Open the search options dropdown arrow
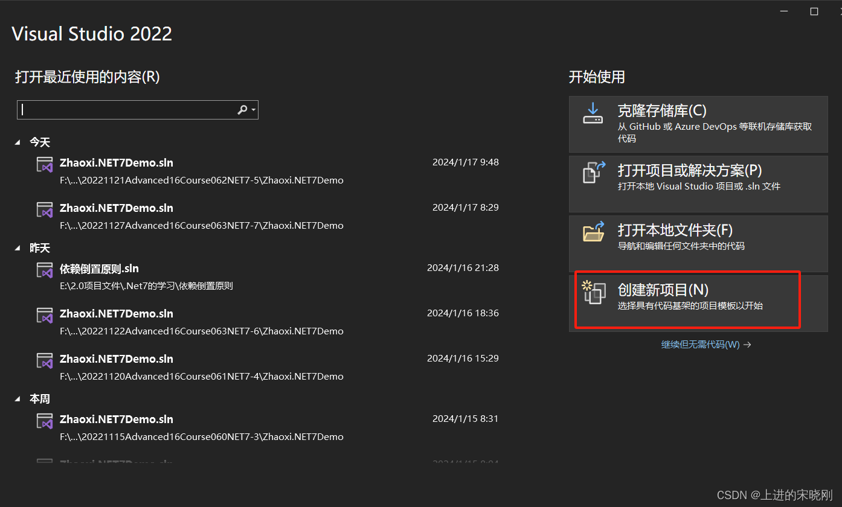The width and height of the screenshot is (842, 507). click(x=254, y=110)
